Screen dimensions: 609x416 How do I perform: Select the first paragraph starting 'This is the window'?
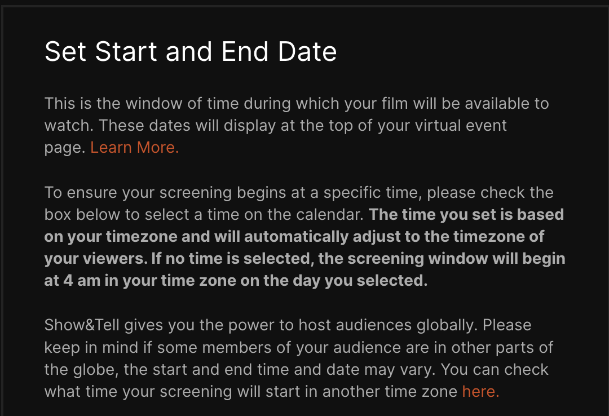[297, 126]
